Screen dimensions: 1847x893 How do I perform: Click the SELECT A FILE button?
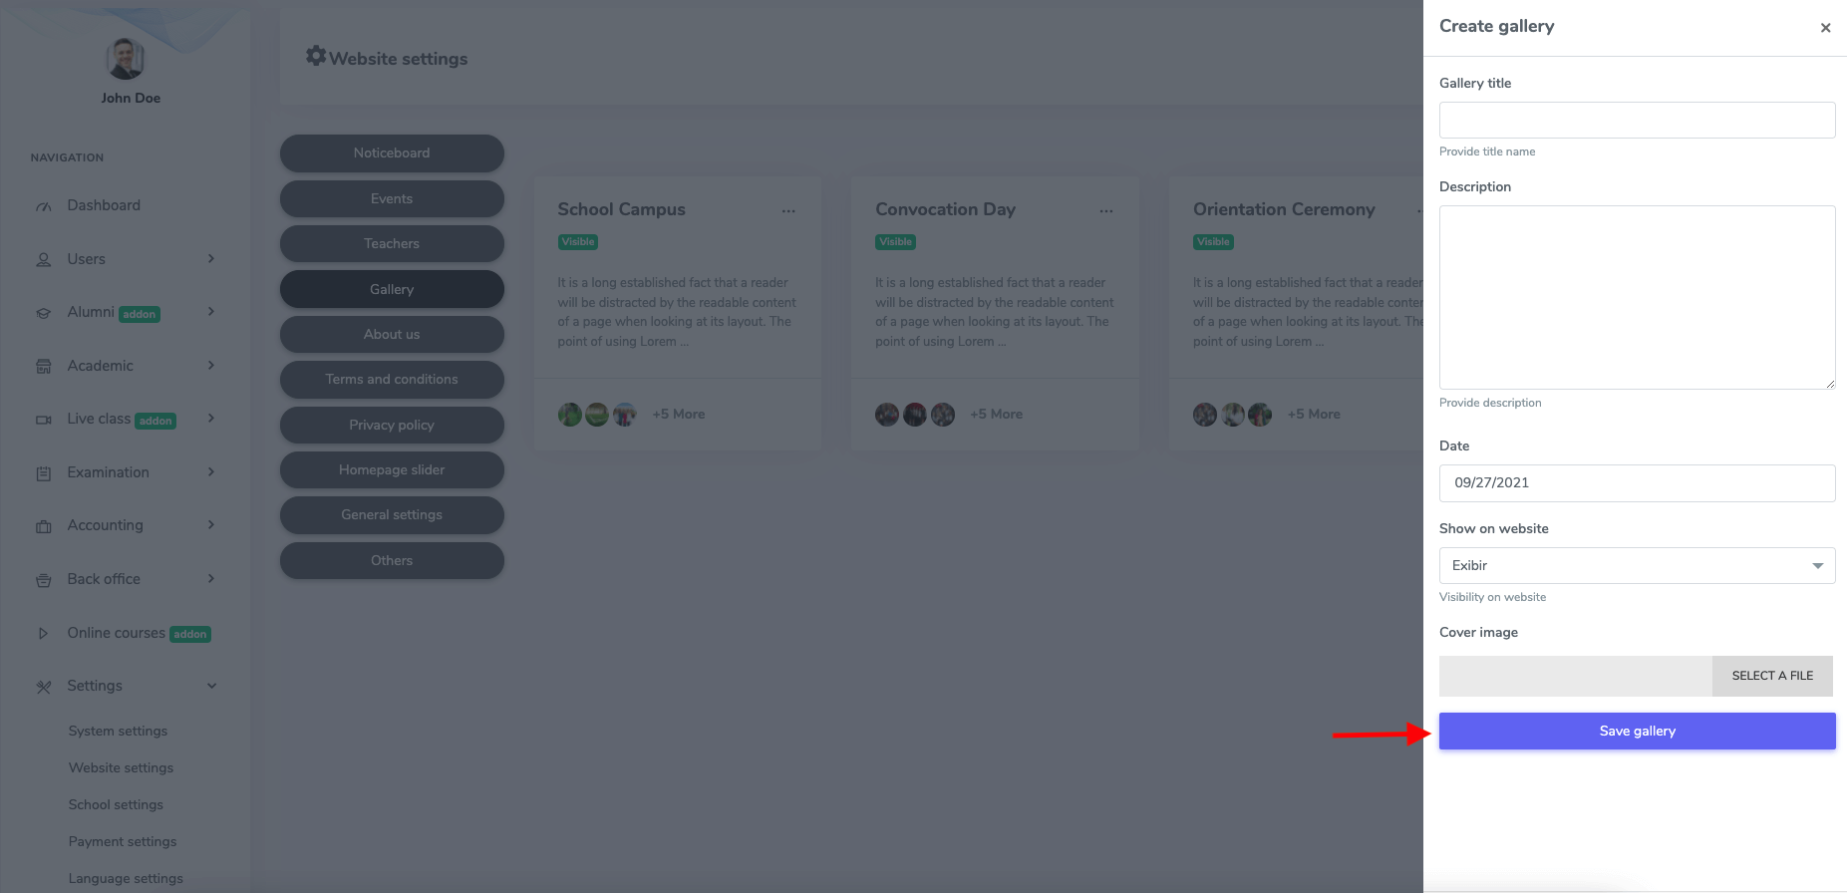(x=1772, y=676)
